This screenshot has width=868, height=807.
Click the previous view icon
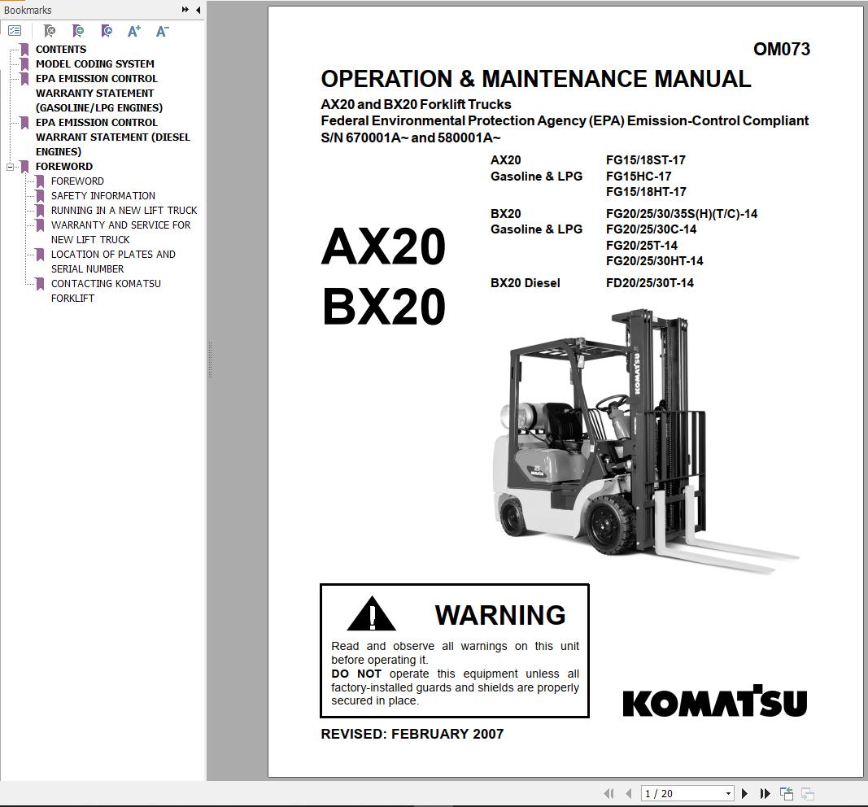[786, 793]
